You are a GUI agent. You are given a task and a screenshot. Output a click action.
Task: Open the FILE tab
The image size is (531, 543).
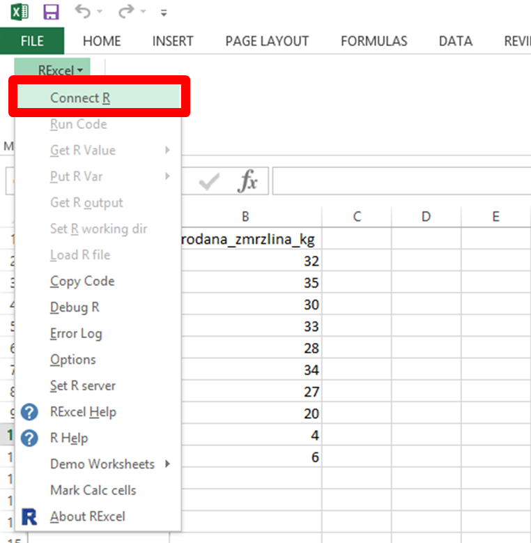click(x=32, y=41)
